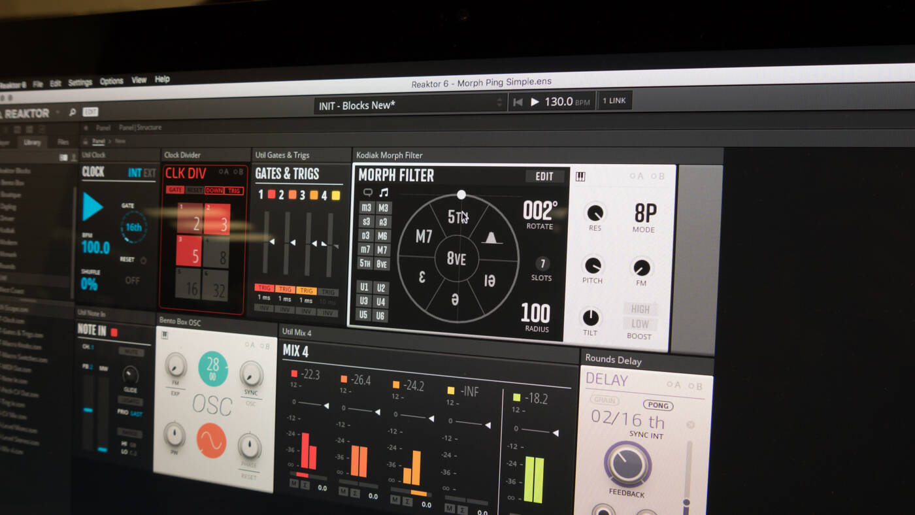Toggle the TRIG mode button in CLK DIV
915x515 pixels.
tap(235, 191)
